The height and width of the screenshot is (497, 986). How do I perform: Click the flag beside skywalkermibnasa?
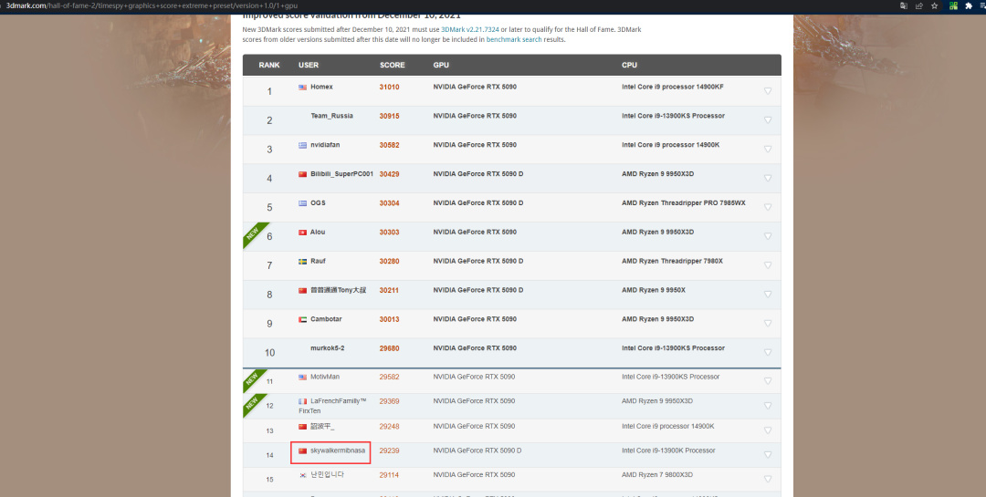click(302, 450)
